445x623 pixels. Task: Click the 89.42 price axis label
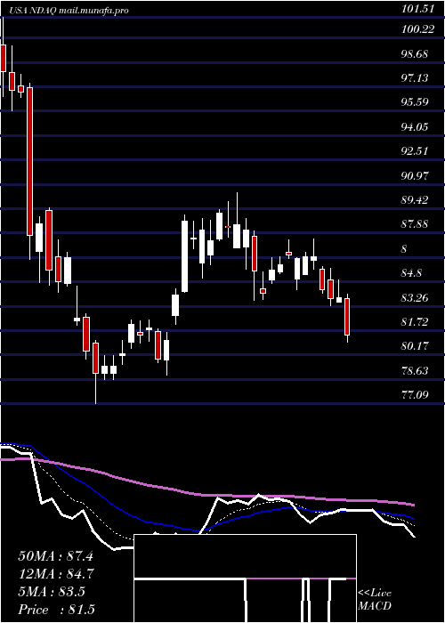[415, 200]
